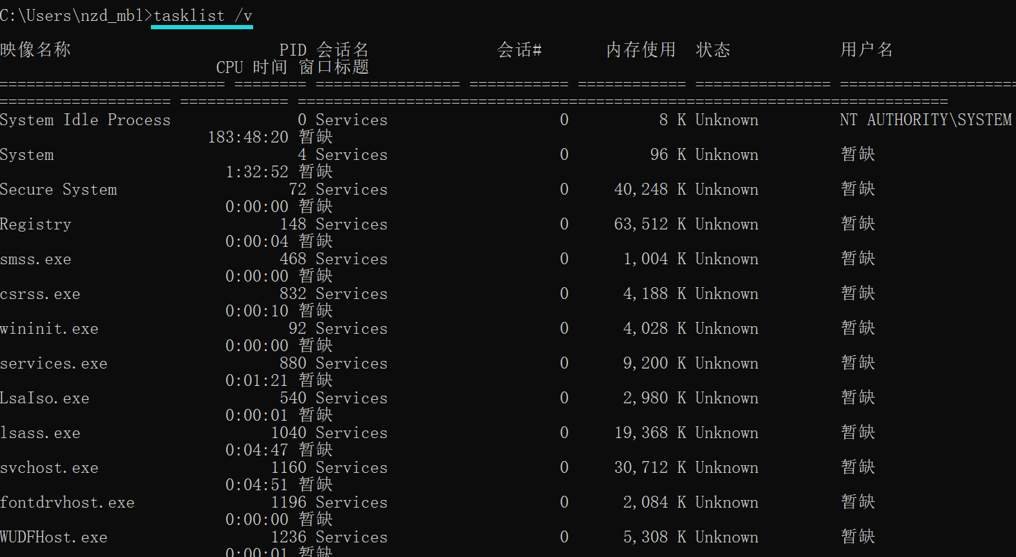Click PID 1196 of fontdrvhost.exe

tap(289, 502)
